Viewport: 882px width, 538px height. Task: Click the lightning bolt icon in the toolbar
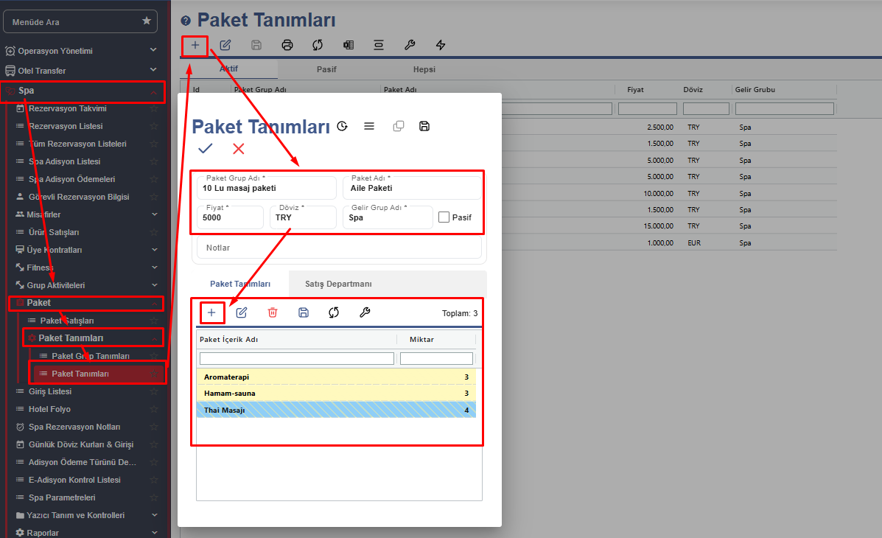coord(441,45)
